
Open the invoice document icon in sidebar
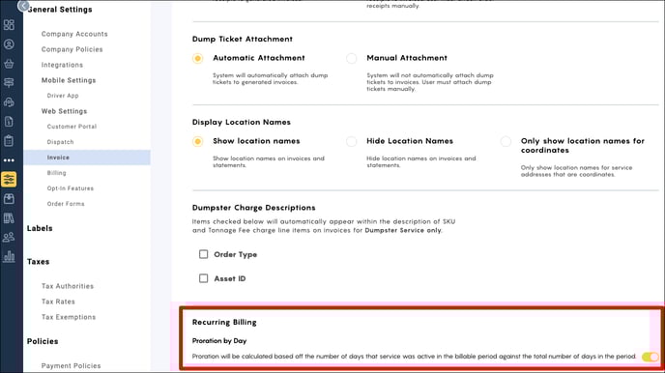pyautogui.click(x=9, y=122)
